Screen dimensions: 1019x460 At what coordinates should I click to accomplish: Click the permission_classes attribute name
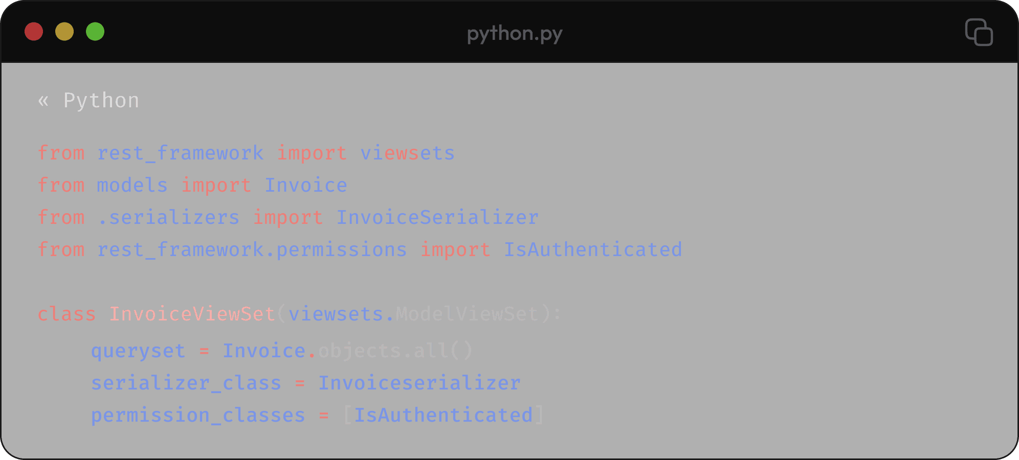tap(198, 416)
